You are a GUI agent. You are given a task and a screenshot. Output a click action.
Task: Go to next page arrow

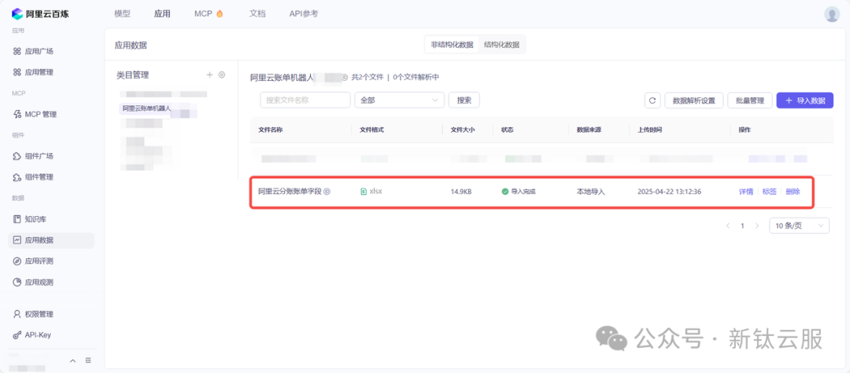tap(757, 226)
